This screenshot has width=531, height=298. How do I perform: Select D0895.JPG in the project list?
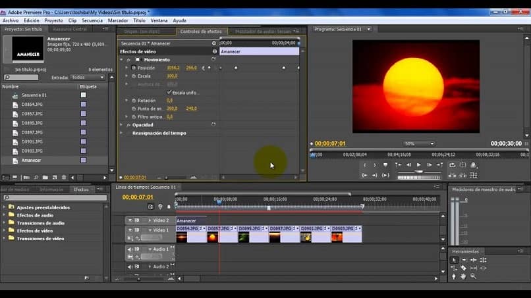click(31, 123)
